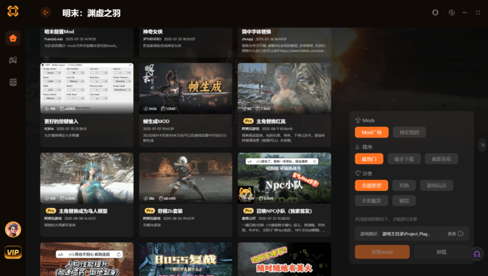
Task: Click the 召唤NPC小队（独家首发）title
Action: click(284, 211)
